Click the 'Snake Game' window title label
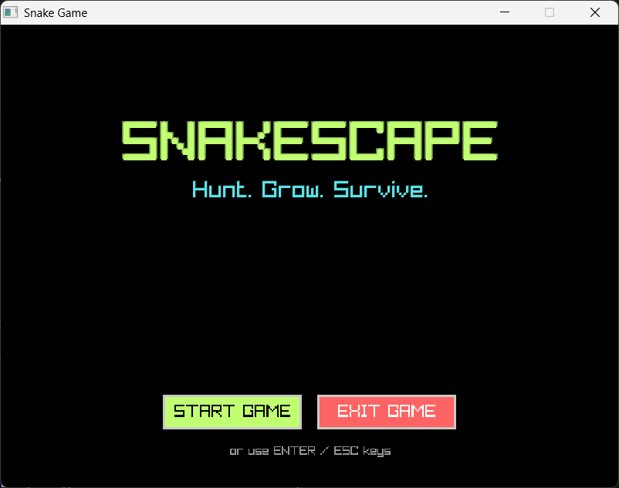 [x=56, y=12]
